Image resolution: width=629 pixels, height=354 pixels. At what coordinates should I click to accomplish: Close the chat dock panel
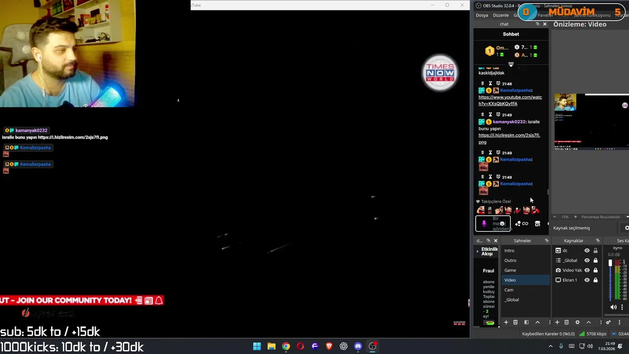pyautogui.click(x=544, y=24)
